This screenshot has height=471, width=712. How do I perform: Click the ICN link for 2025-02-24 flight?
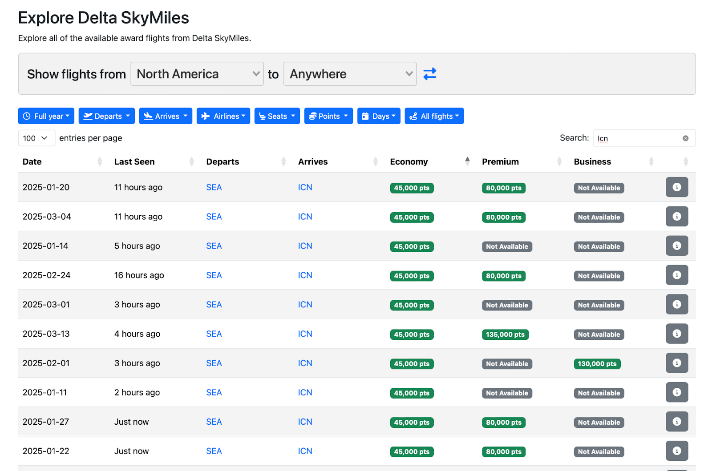pyautogui.click(x=305, y=275)
